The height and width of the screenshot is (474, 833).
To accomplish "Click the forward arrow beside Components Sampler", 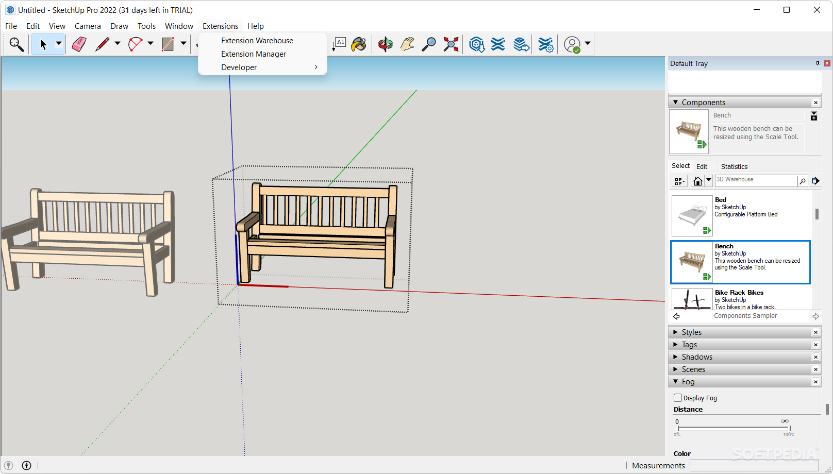I will click(x=815, y=316).
